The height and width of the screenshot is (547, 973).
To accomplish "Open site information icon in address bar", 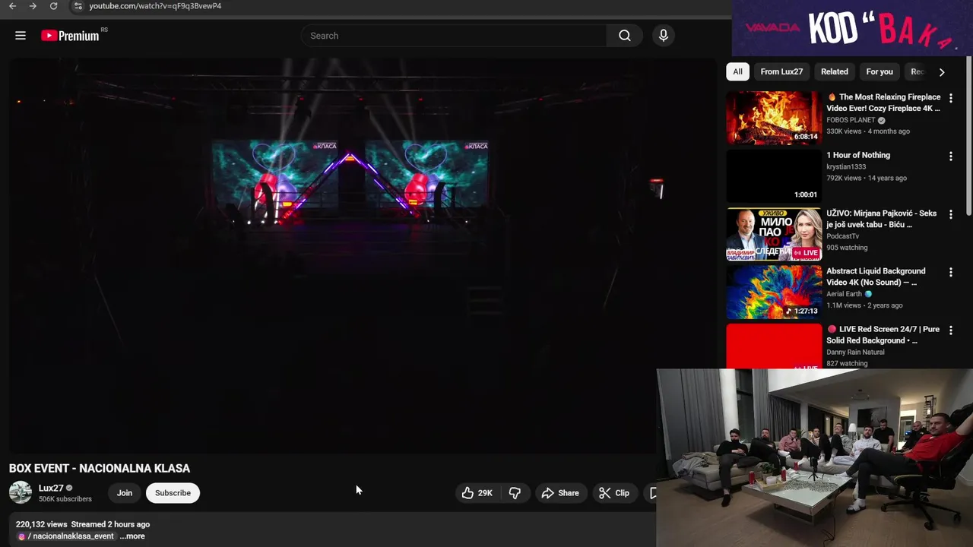I will point(78,6).
